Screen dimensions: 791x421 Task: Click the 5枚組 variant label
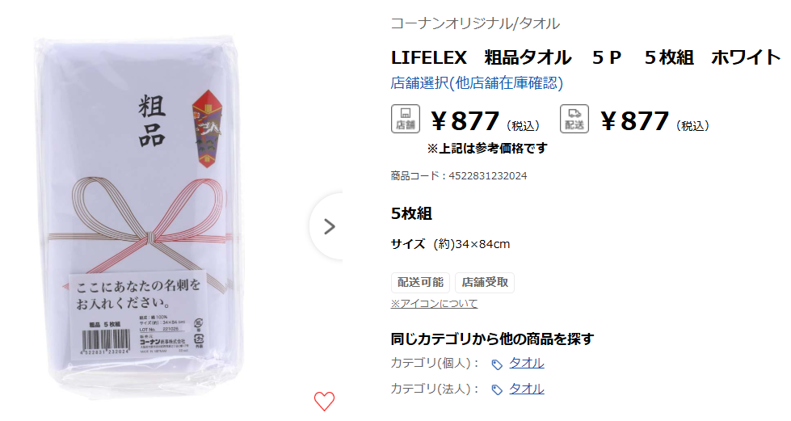tap(411, 213)
